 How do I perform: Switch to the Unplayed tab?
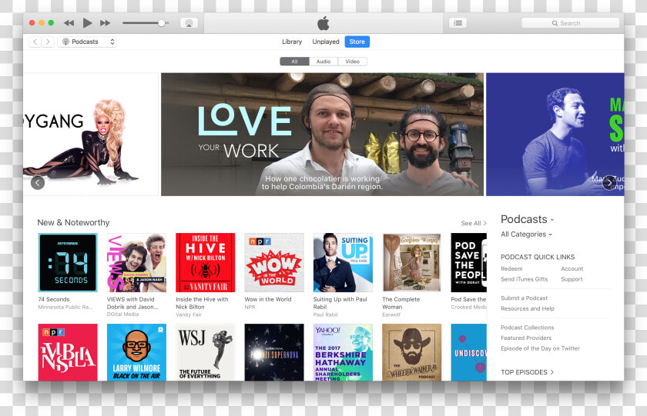click(326, 42)
